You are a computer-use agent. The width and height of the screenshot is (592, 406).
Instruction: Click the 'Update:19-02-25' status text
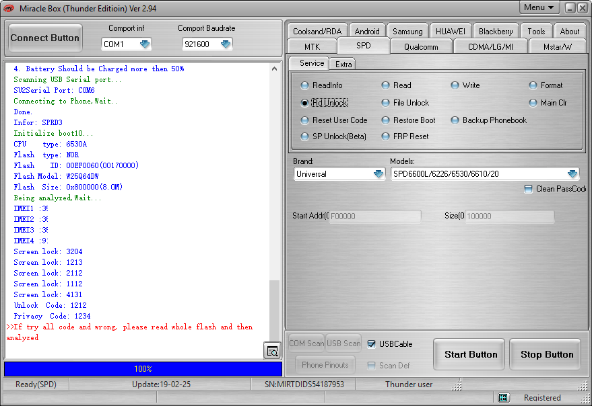coord(161,384)
